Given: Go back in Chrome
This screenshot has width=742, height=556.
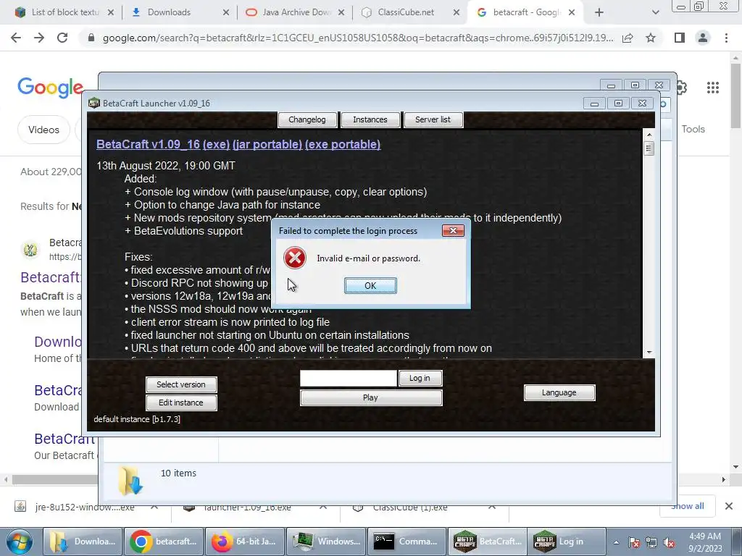Looking at the screenshot, I should pyautogui.click(x=16, y=38).
